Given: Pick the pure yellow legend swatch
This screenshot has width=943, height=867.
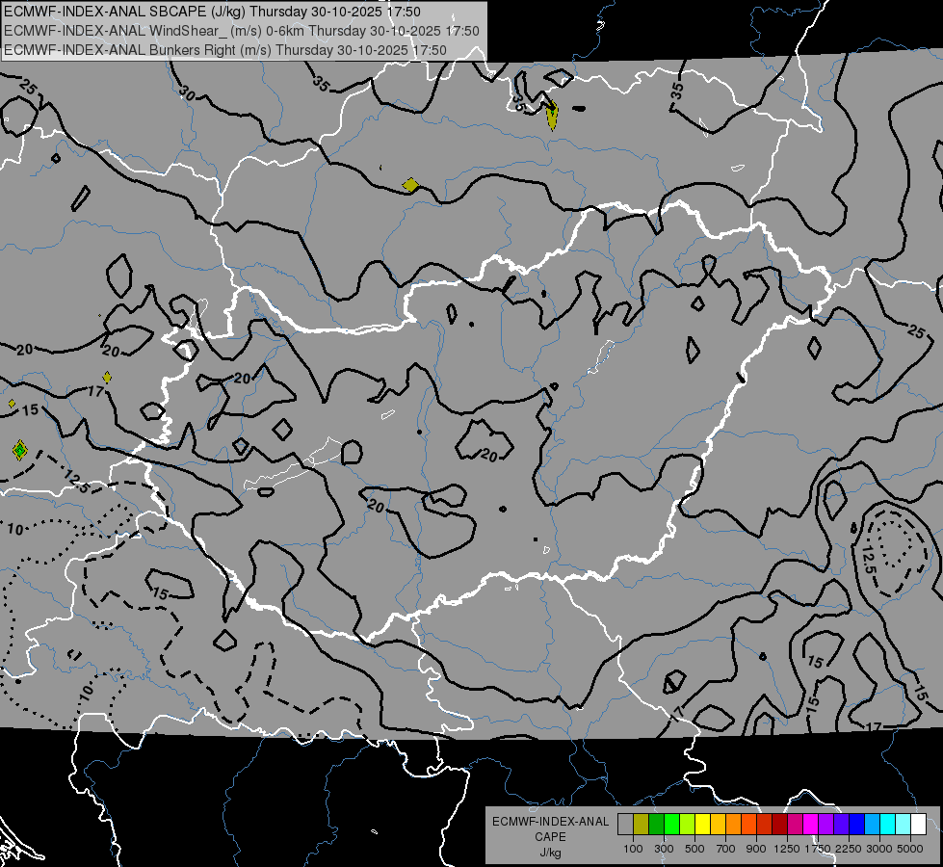Looking at the screenshot, I should click(x=702, y=825).
